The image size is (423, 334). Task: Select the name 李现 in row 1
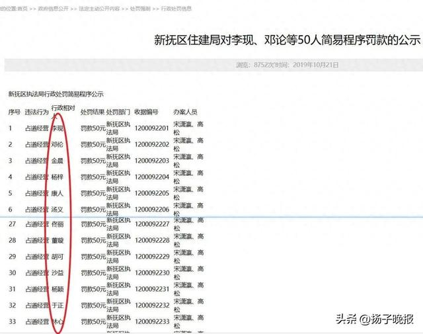click(x=58, y=128)
